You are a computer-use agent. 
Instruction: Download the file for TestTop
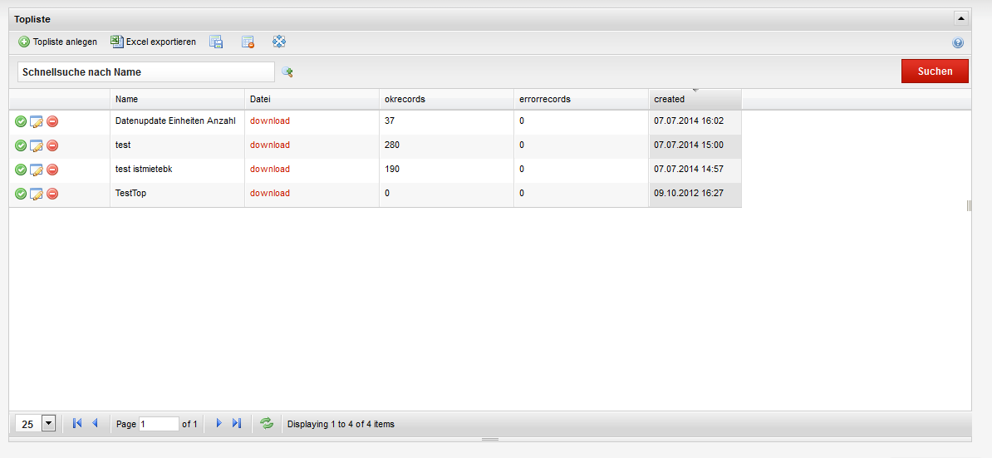(270, 194)
